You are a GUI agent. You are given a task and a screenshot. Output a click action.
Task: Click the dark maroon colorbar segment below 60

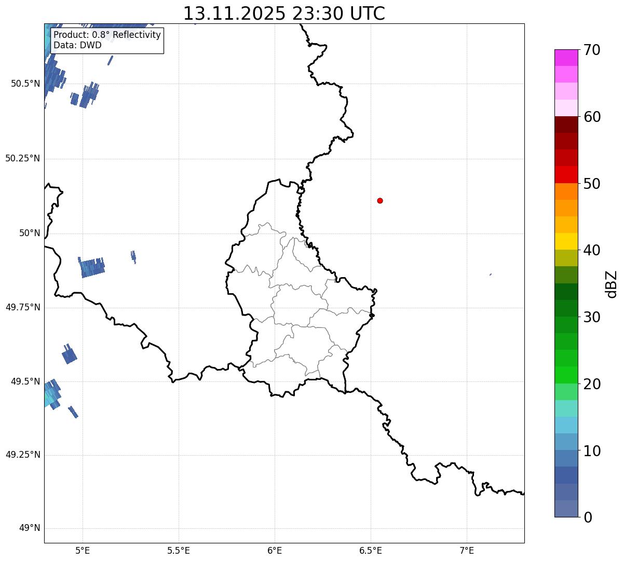click(566, 125)
